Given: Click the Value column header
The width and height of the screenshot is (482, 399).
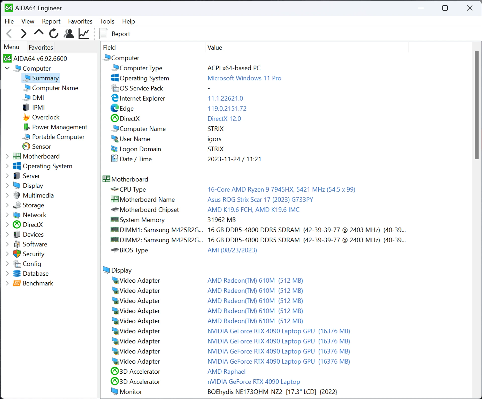Looking at the screenshot, I should click(x=307, y=47).
